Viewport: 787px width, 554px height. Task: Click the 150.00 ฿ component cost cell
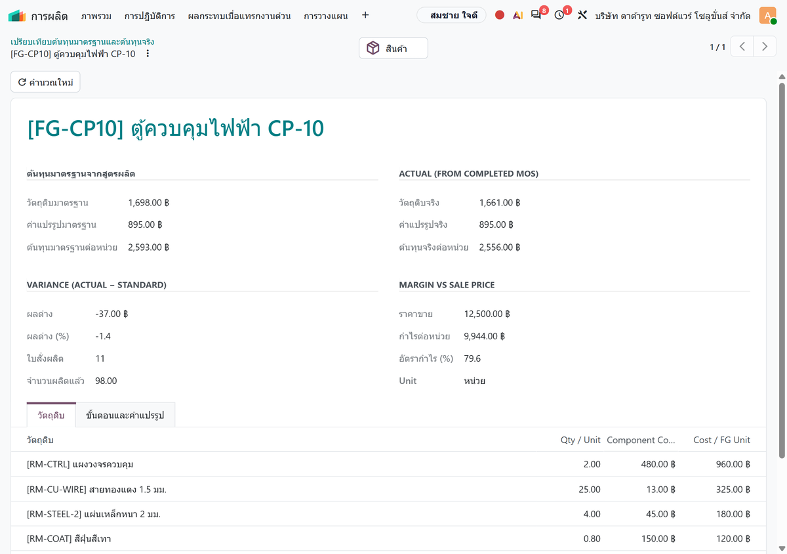(x=658, y=539)
